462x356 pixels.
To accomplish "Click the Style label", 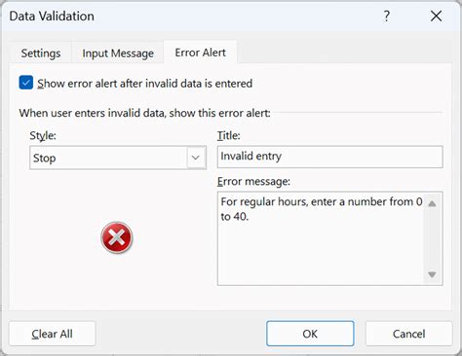I will tap(43, 135).
